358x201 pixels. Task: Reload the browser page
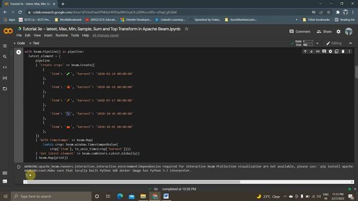[20, 12]
